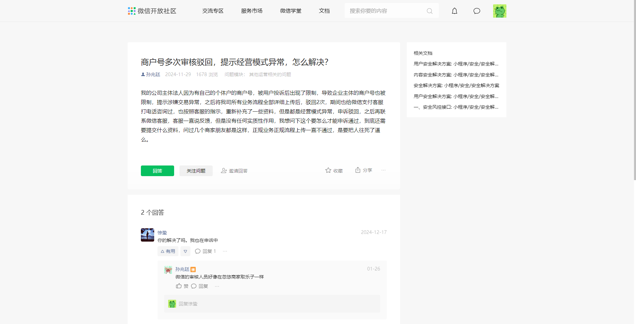Click 孙兆廷's name in the comment reply
This screenshot has width=636, height=324.
[x=182, y=269]
